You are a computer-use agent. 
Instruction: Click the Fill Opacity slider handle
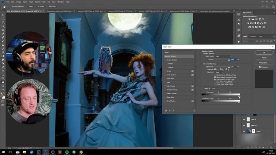229,67
